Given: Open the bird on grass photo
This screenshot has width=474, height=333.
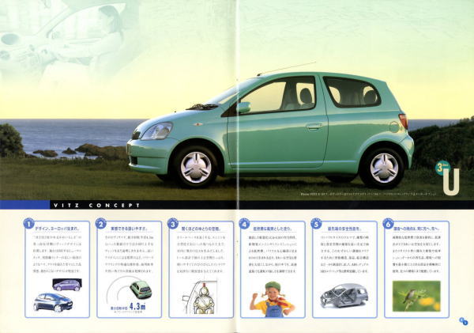Looking at the screenshot, I should pyautogui.click(x=416, y=296).
